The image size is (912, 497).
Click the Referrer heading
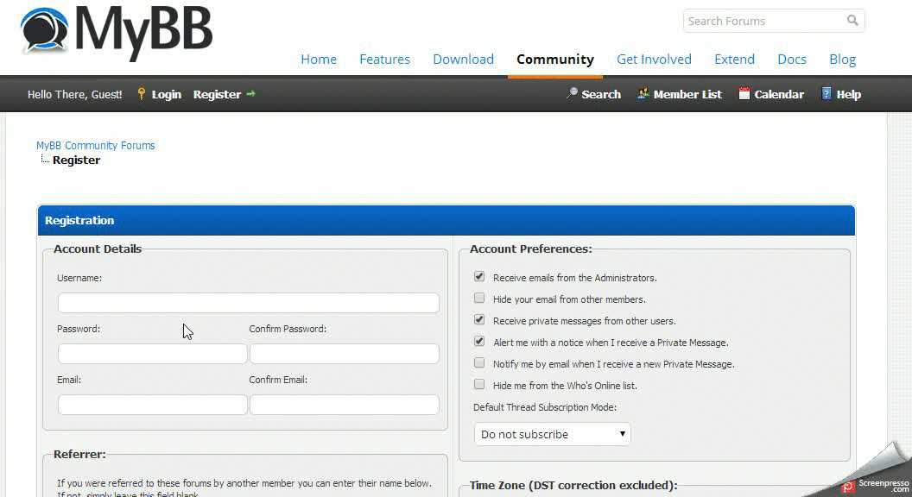(79, 454)
